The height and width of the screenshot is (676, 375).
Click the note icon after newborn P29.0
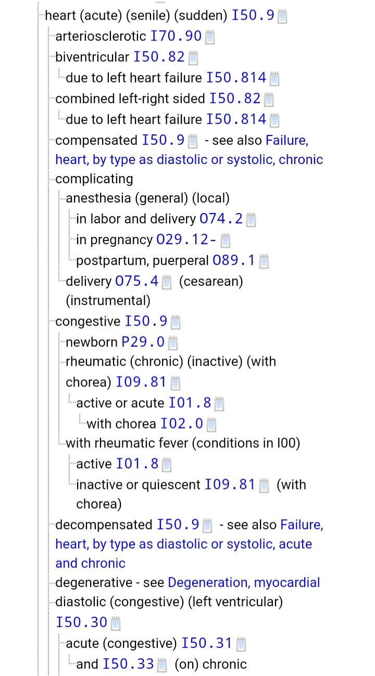tap(173, 343)
